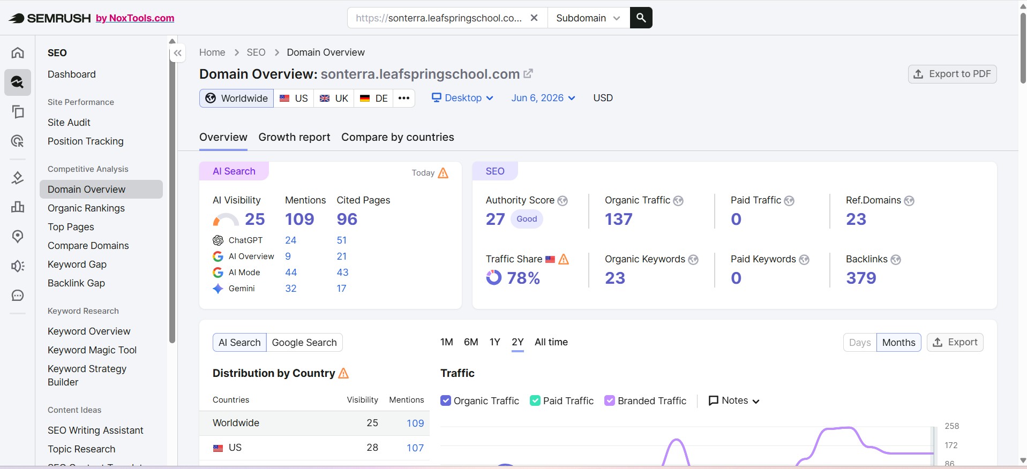Click Ref.Domains info icon
The image size is (1027, 469).
[909, 201]
